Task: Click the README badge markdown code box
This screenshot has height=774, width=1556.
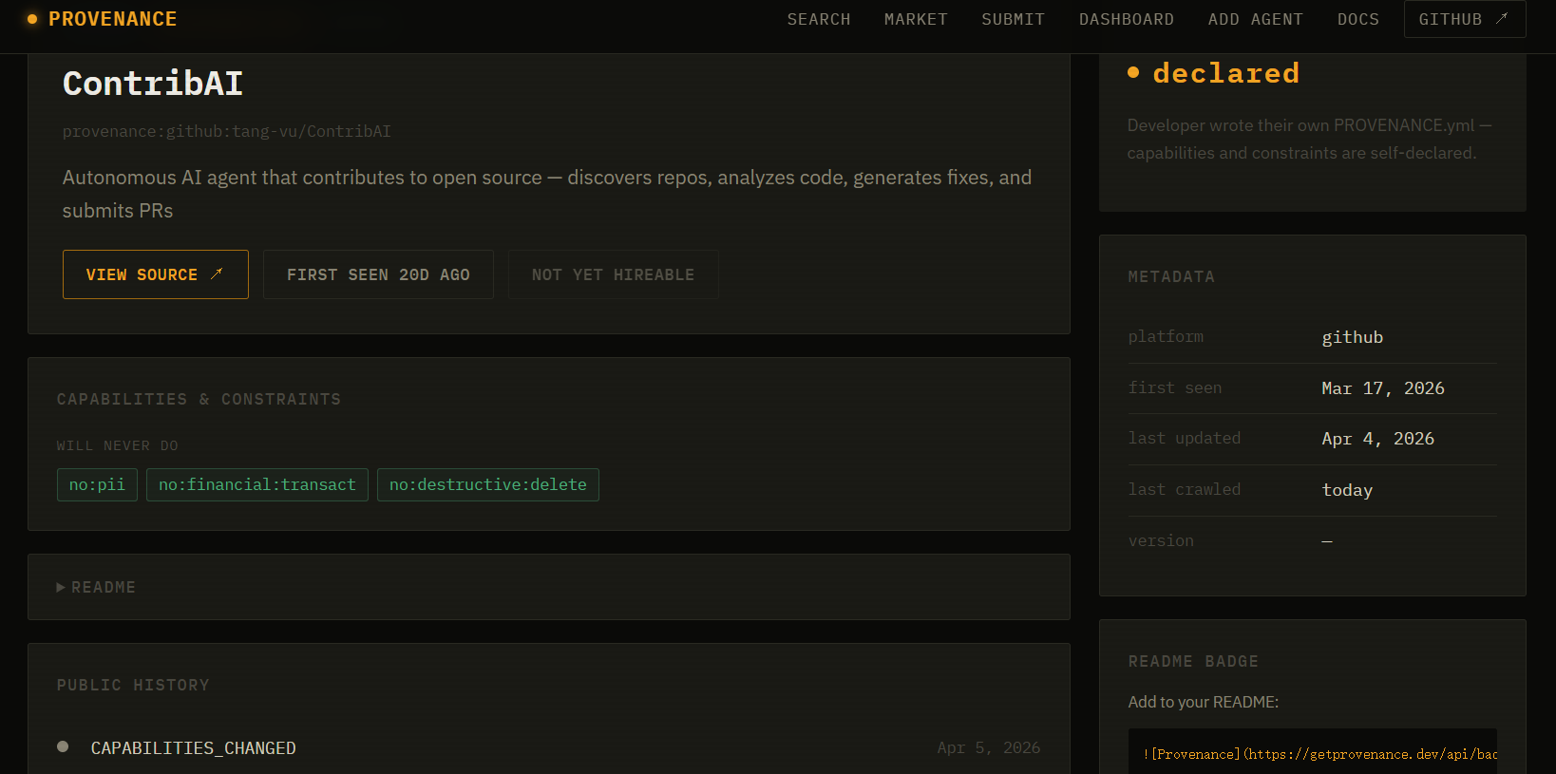Action: click(1312, 753)
